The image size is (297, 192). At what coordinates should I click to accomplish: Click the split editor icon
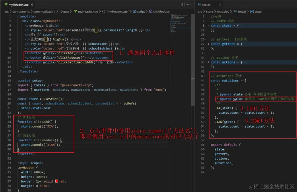click(183, 4)
